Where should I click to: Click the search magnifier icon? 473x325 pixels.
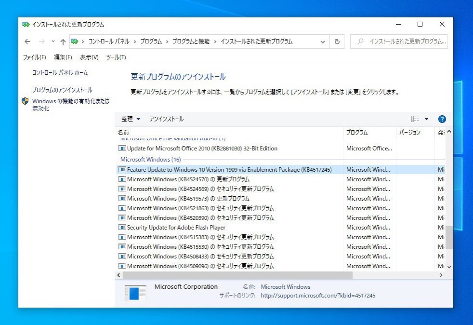coord(360,41)
